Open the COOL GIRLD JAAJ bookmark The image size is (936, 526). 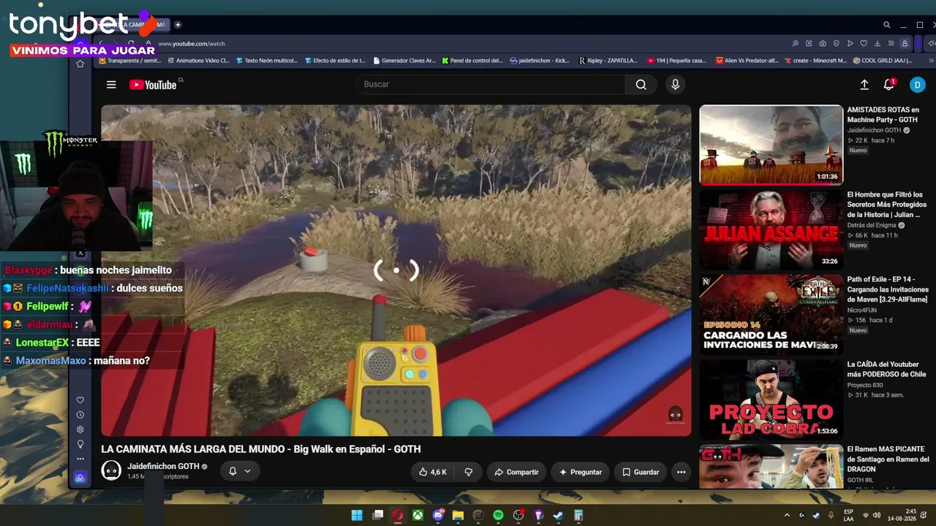pos(882,61)
